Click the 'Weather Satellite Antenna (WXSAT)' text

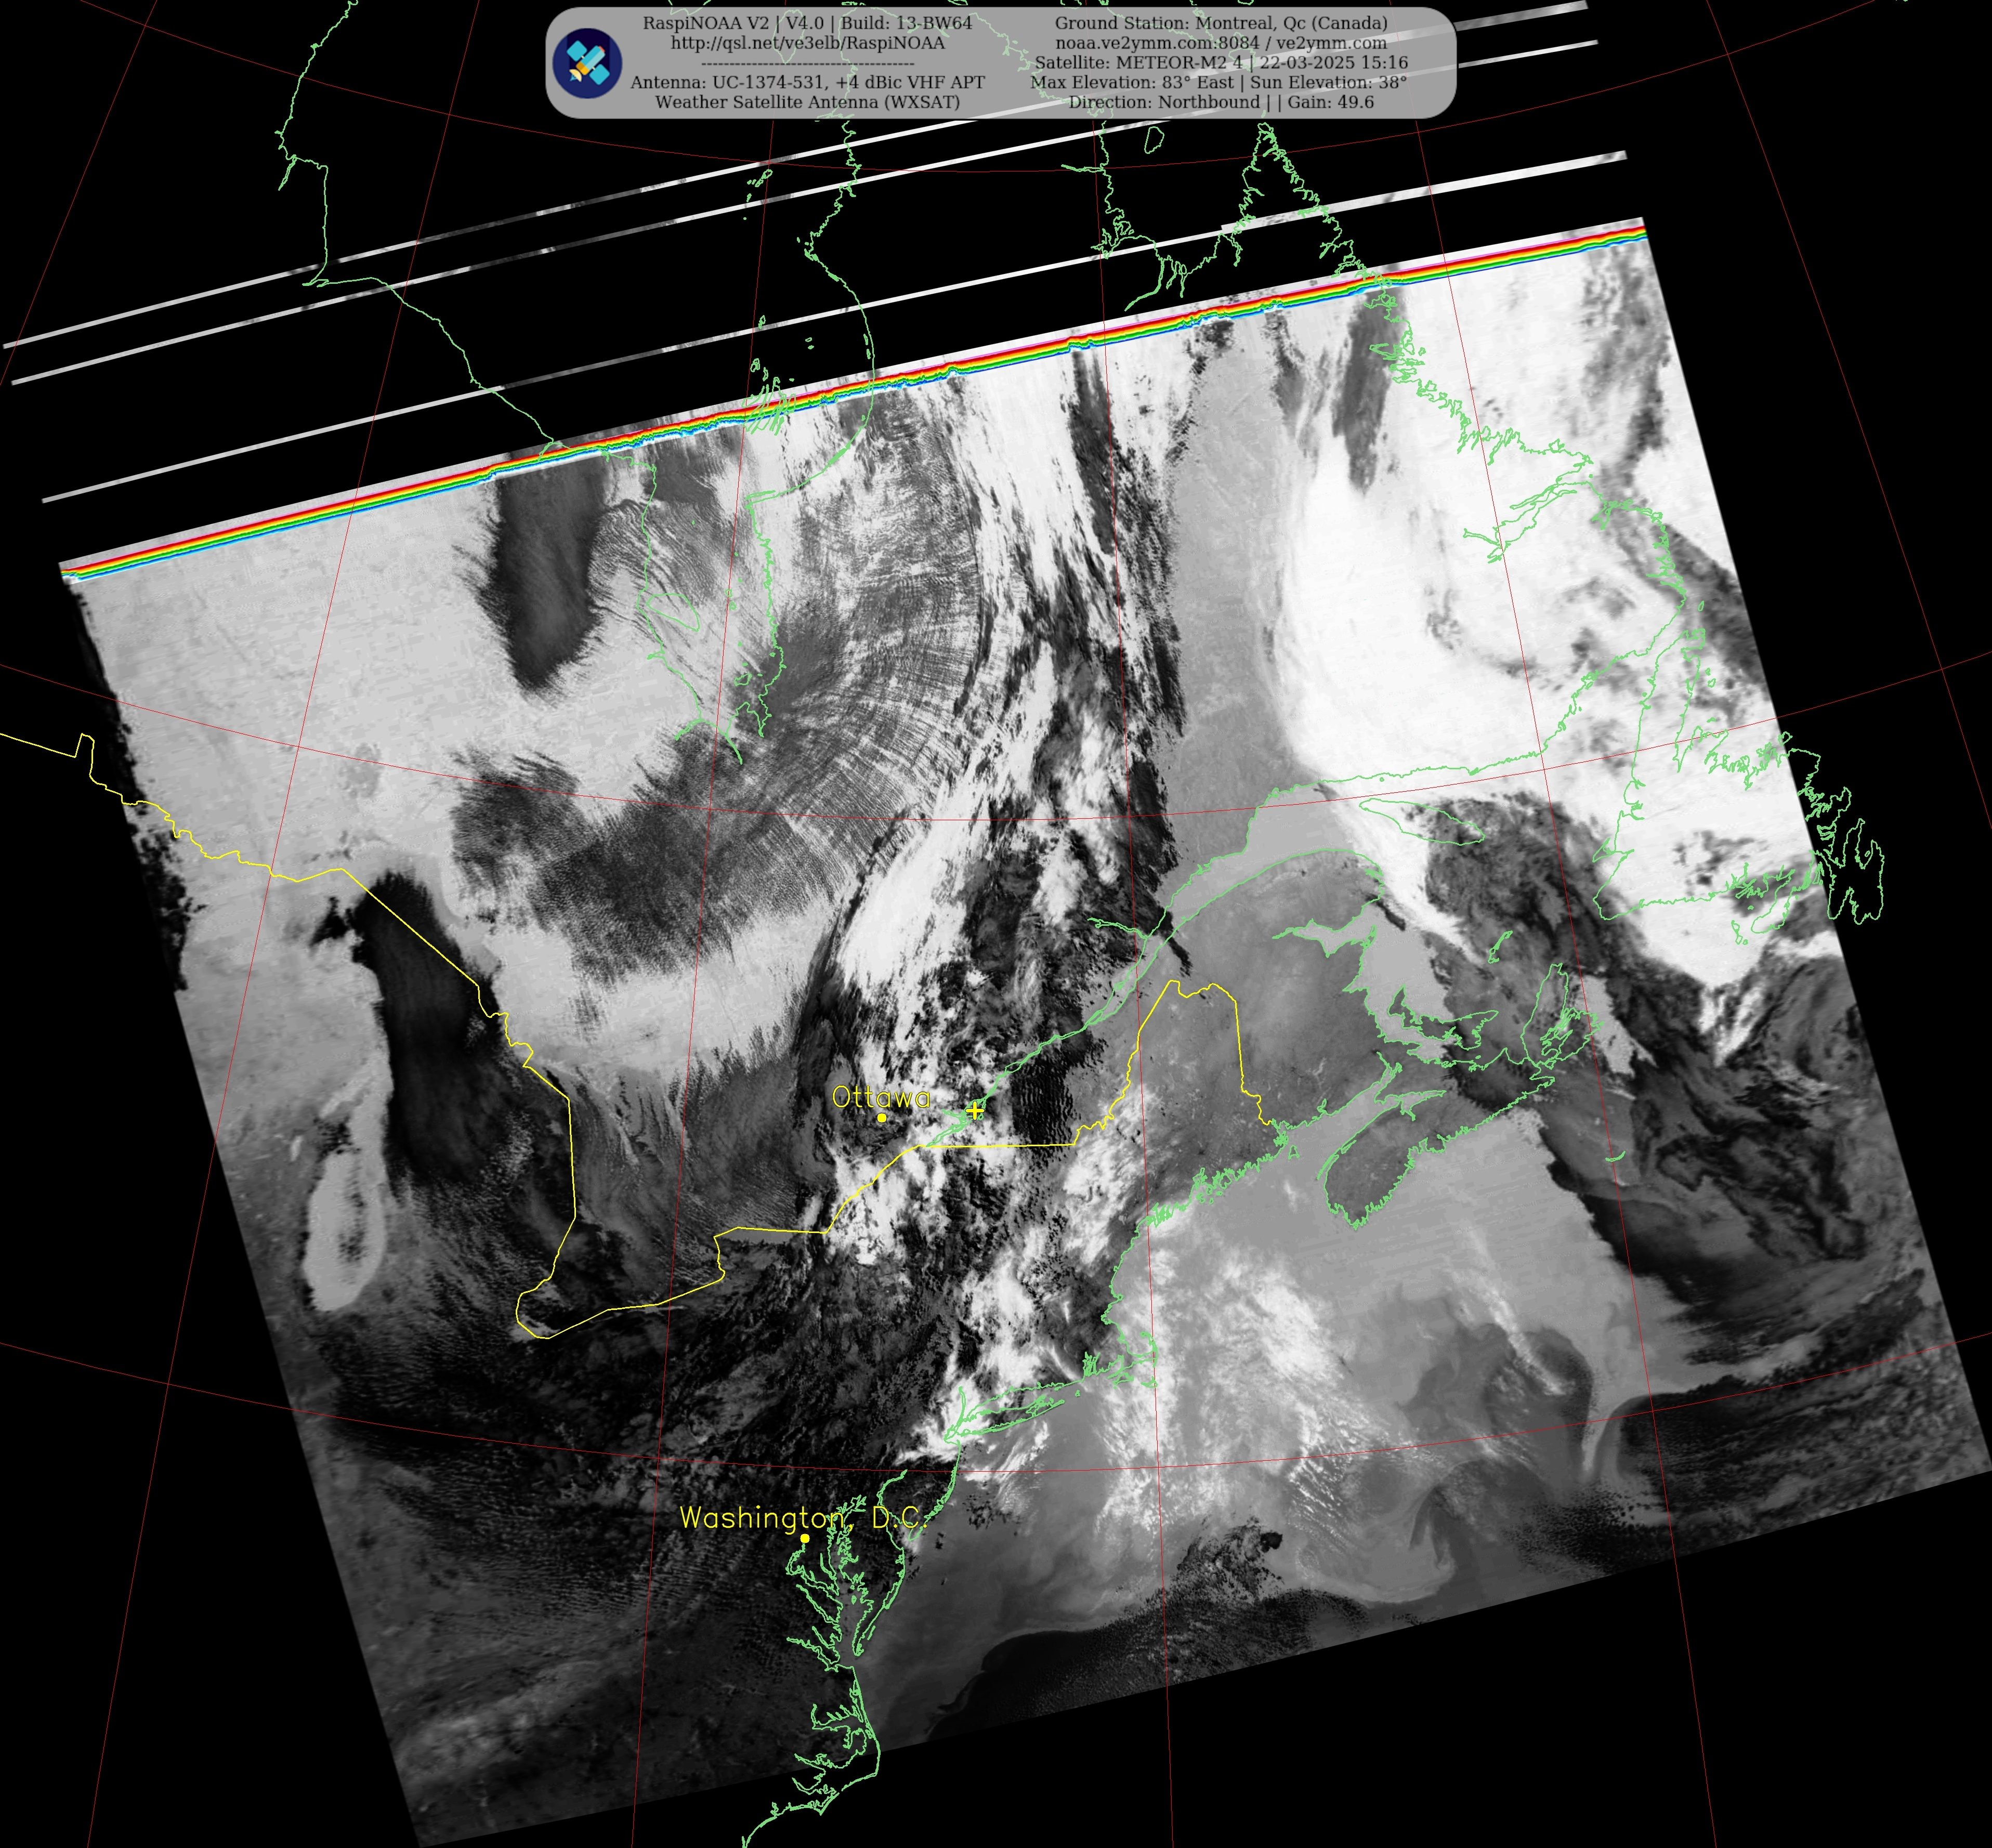[808, 102]
